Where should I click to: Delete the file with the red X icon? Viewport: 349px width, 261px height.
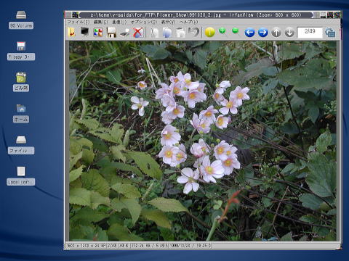138,33
